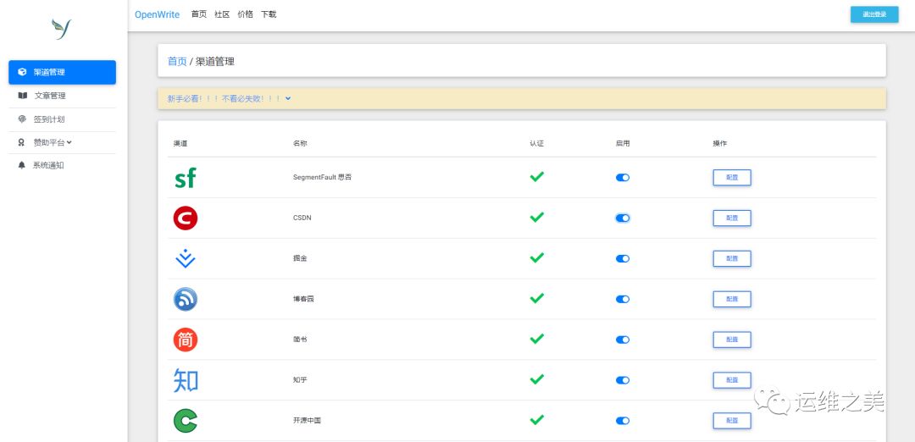The height and width of the screenshot is (442, 915).
Task: Click the red CSDN channel logo
Action: pyautogui.click(x=186, y=218)
